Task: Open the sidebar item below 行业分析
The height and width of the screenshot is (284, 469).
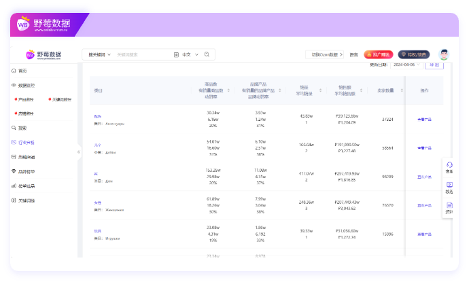Action: point(27,157)
